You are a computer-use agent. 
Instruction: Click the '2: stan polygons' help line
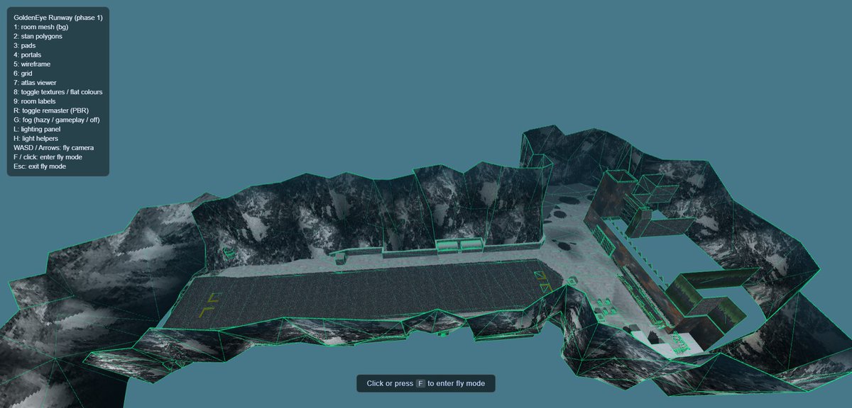[x=38, y=36]
